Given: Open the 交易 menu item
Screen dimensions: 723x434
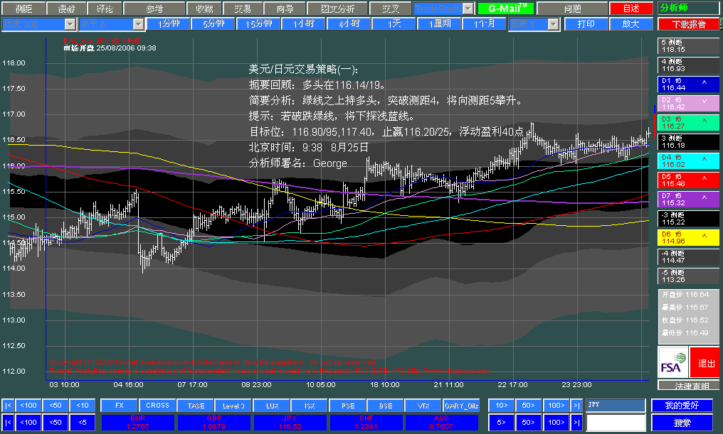Looking at the screenshot, I should coord(243,9).
